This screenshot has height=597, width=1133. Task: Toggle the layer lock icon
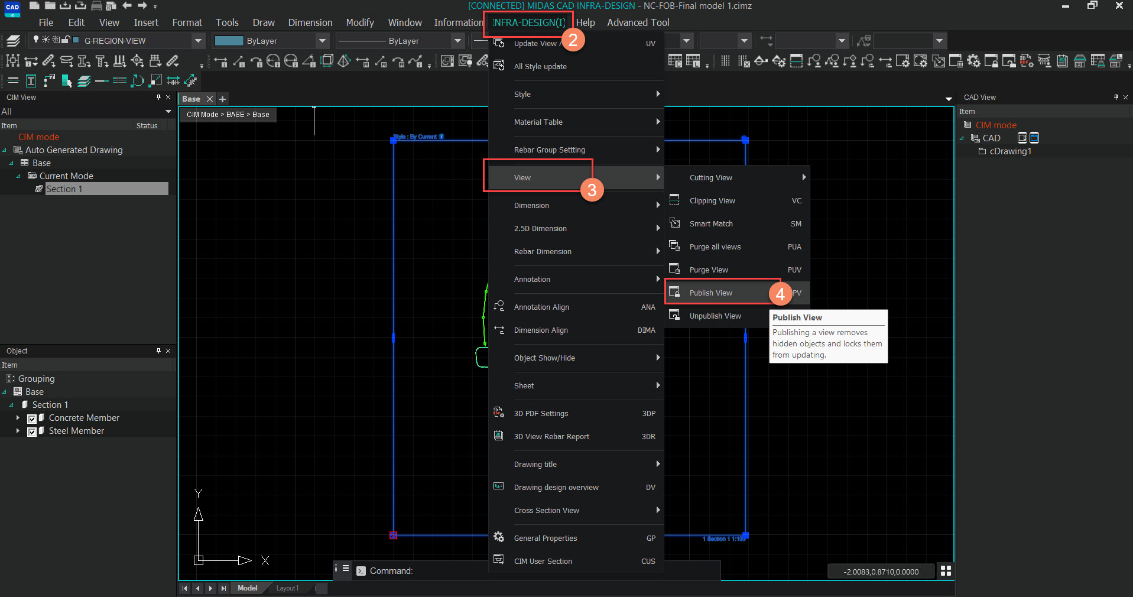[66, 40]
